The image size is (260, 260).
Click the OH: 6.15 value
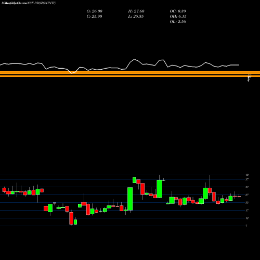[x=178, y=17]
